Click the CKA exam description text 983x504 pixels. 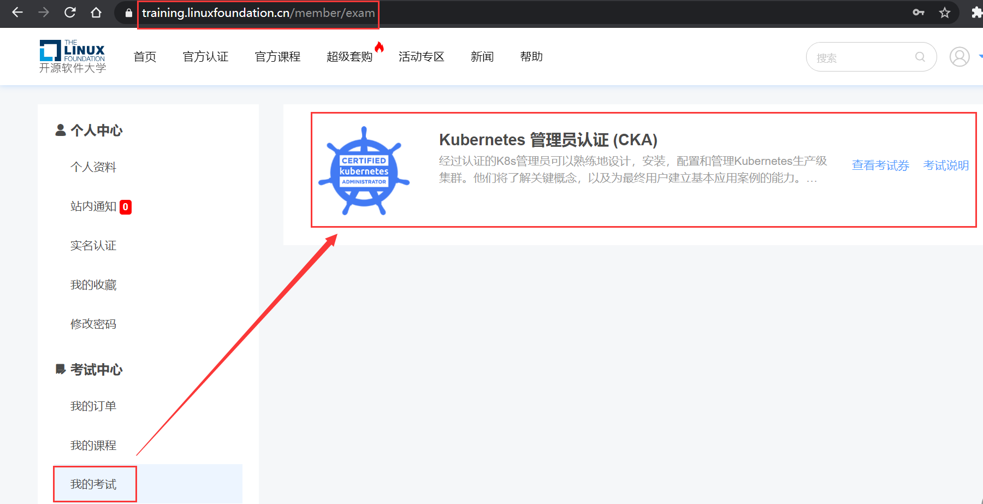(x=633, y=169)
